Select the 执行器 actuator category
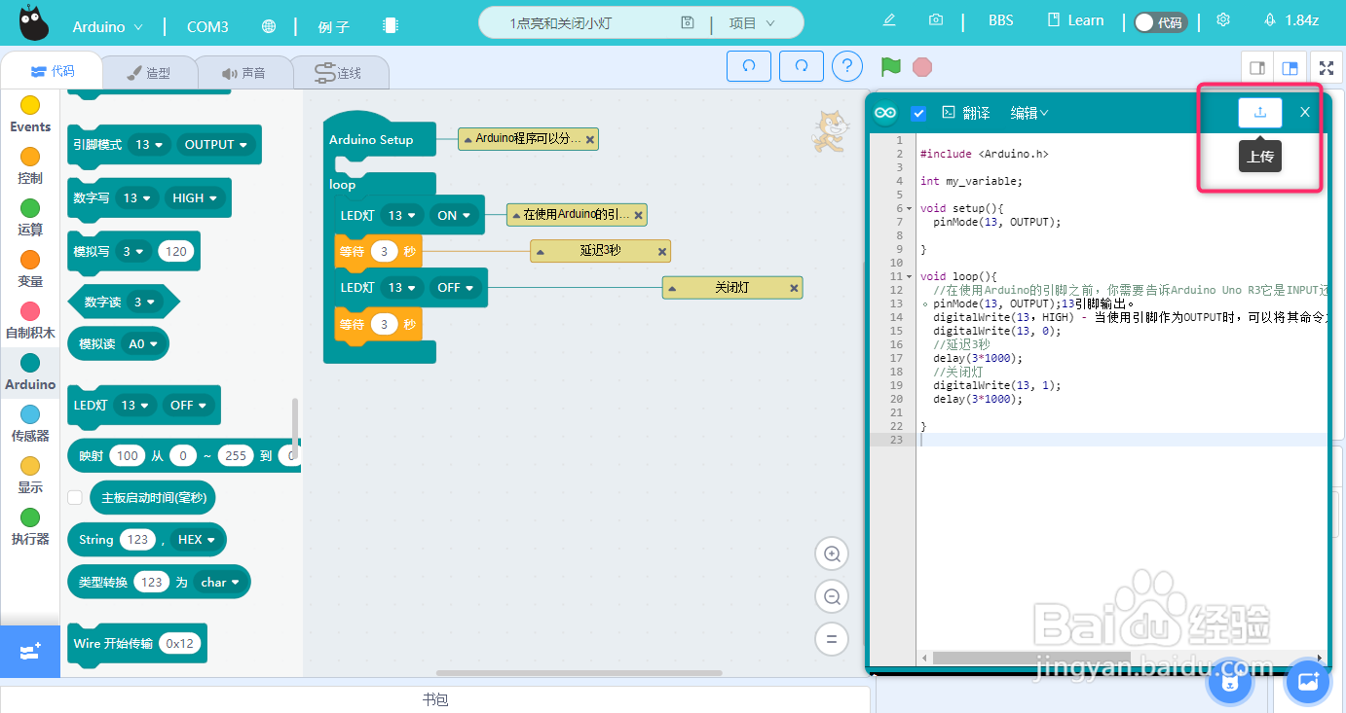Screen dimensions: 1346x713 [30, 526]
